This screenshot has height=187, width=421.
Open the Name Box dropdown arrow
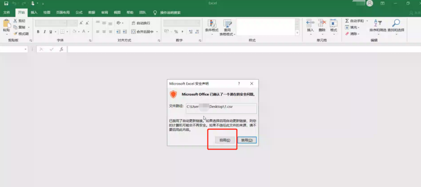[x=26, y=49]
